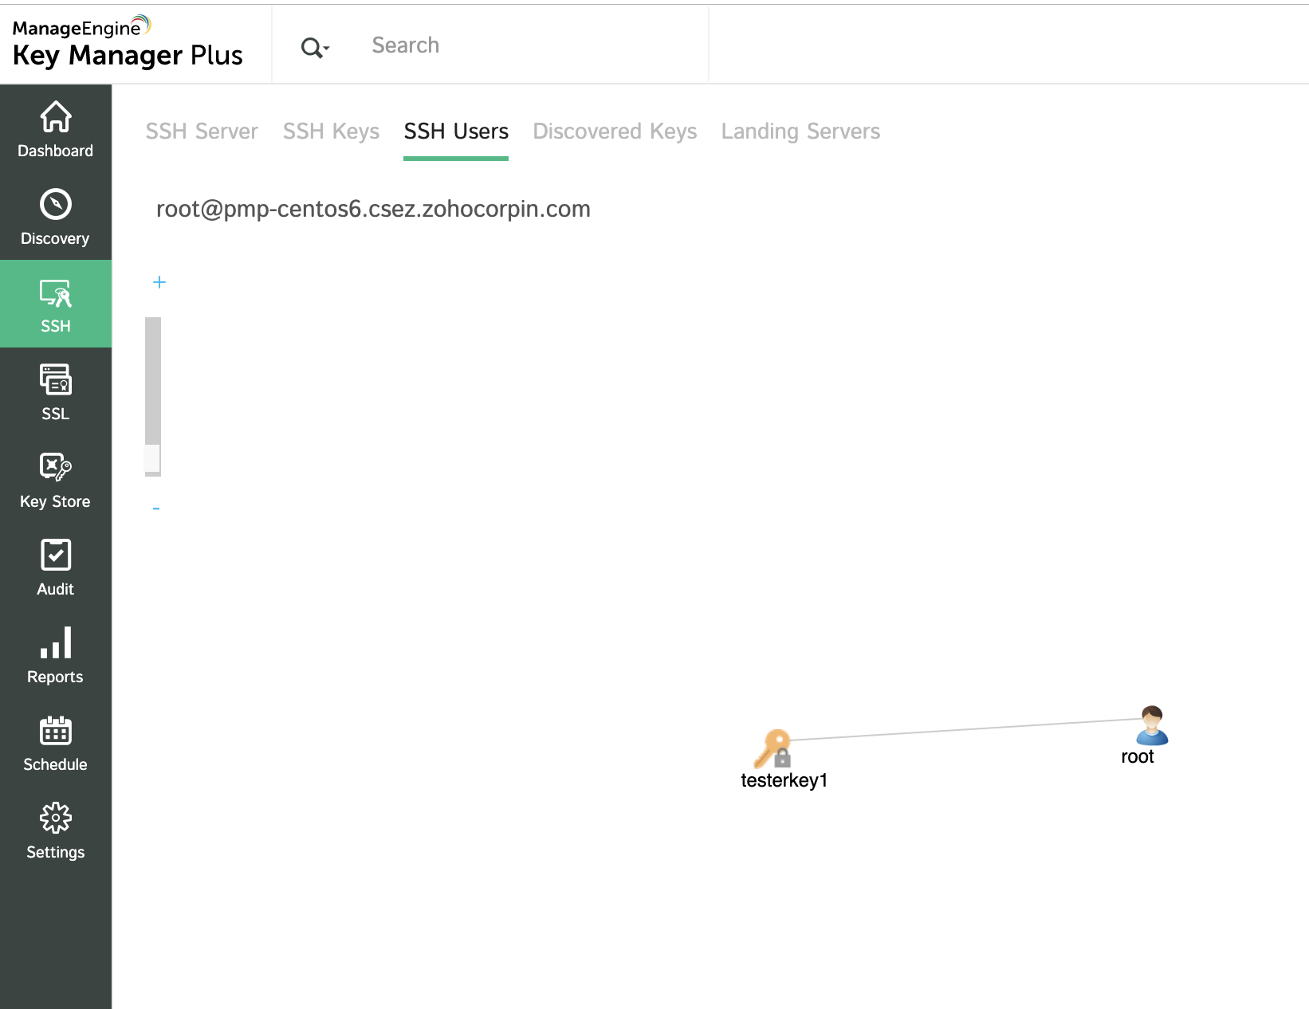Viewport: 1309px width, 1009px height.
Task: Click the magnifier search icon
Action: (309, 46)
